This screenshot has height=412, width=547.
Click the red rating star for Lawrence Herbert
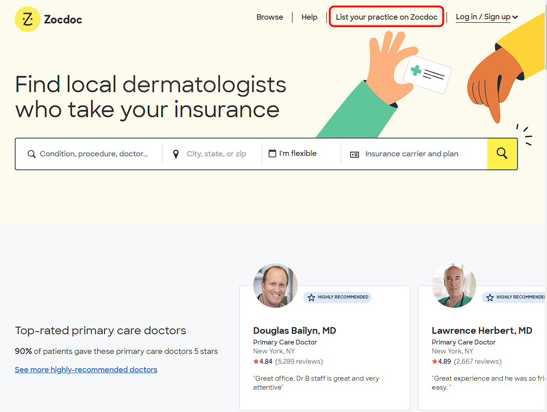[x=434, y=362]
